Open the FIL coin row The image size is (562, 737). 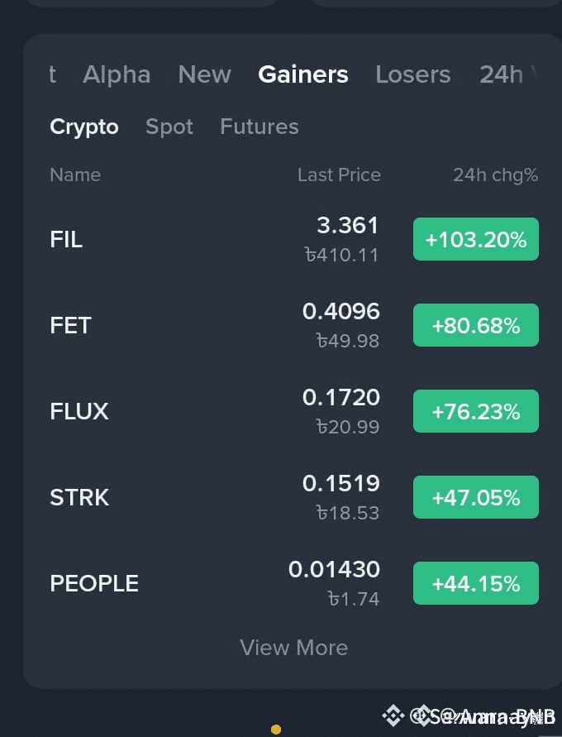pyautogui.click(x=294, y=239)
